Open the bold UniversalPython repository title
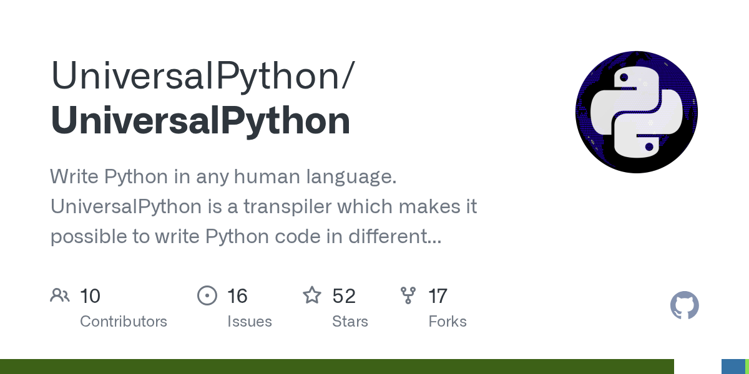The height and width of the screenshot is (374, 749). [200, 121]
